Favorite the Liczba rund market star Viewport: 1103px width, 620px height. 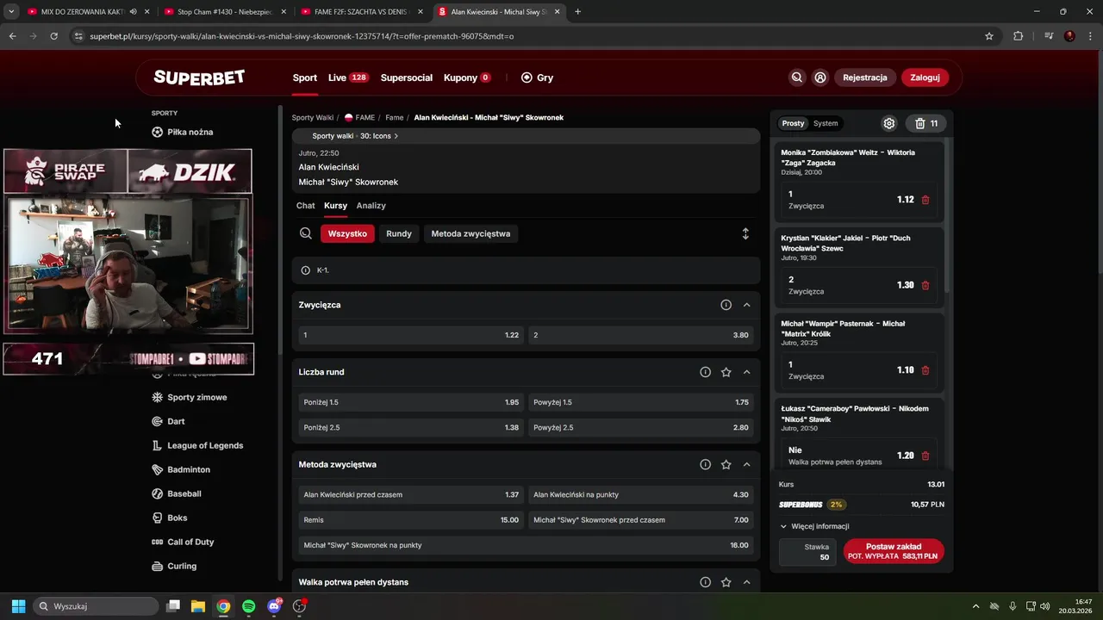(726, 372)
